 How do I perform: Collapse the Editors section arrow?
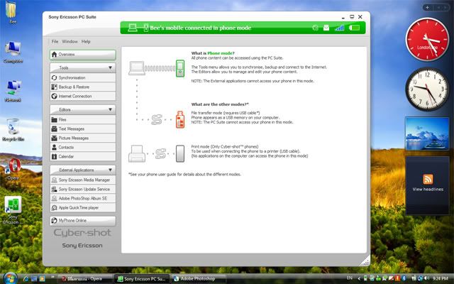pyautogui.click(x=111, y=109)
